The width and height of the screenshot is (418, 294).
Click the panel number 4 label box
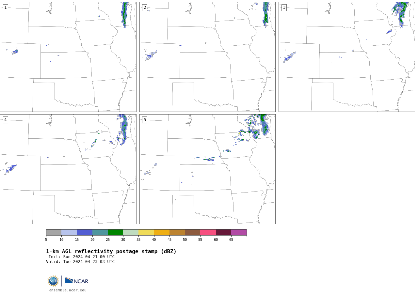[x=5, y=120]
